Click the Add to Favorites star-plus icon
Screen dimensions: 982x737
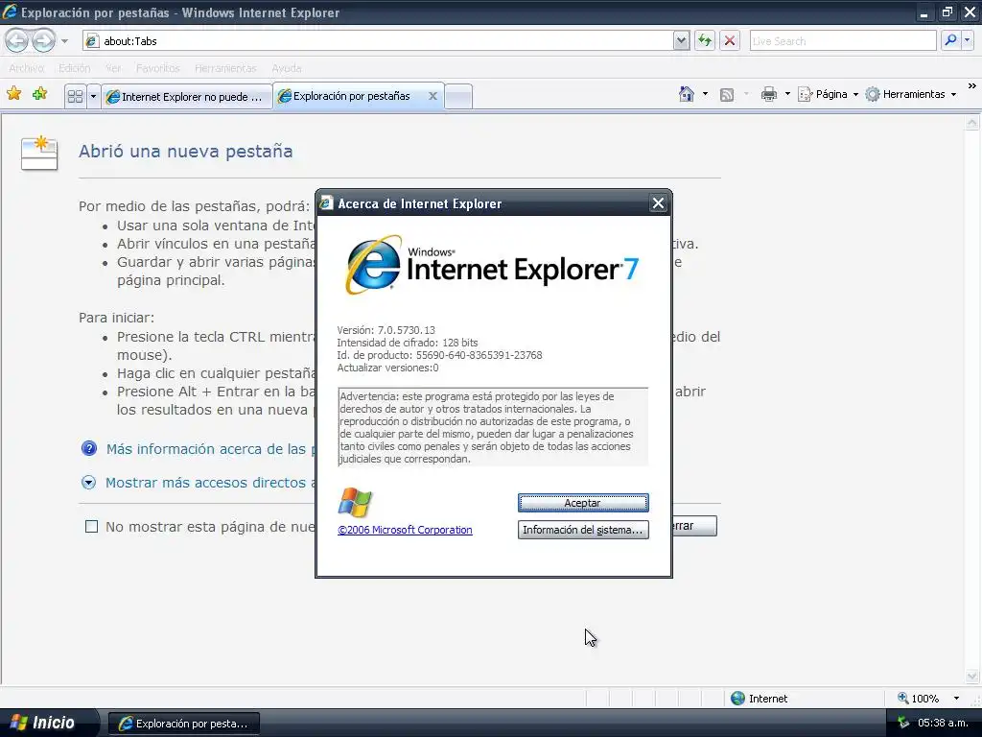pos(39,94)
